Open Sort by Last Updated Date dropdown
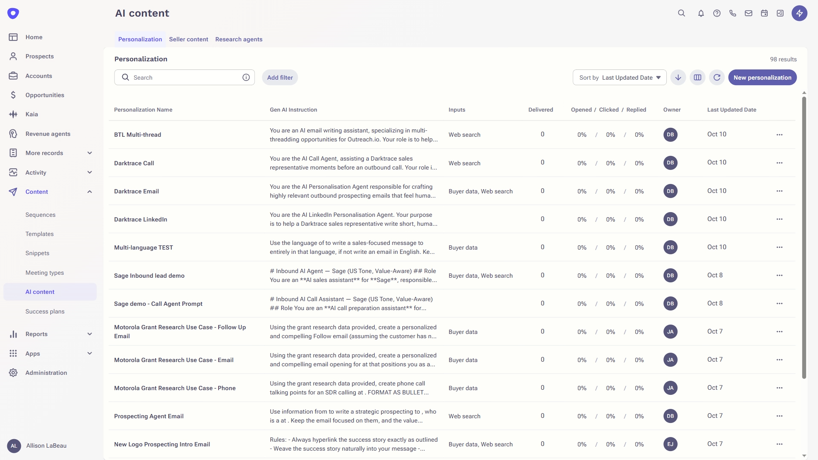 click(619, 78)
